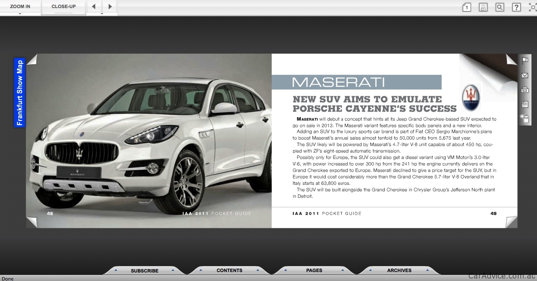The width and height of the screenshot is (537, 281).
Task: Enter fullscreen mode with the expand icon
Action: click(x=532, y=7)
